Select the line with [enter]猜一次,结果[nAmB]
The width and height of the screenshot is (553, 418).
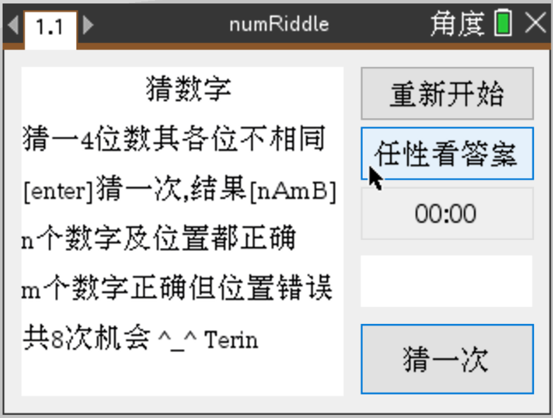coord(180,190)
